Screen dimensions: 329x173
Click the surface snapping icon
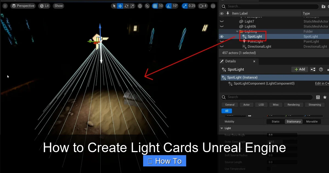coord(147,6)
